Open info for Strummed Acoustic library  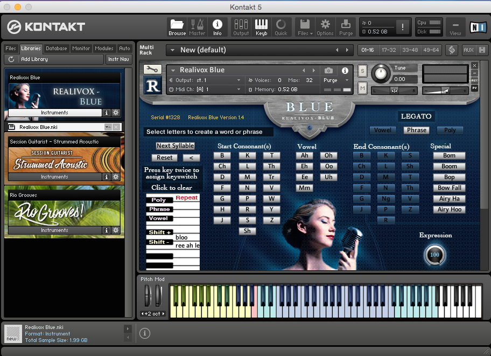click(x=107, y=177)
